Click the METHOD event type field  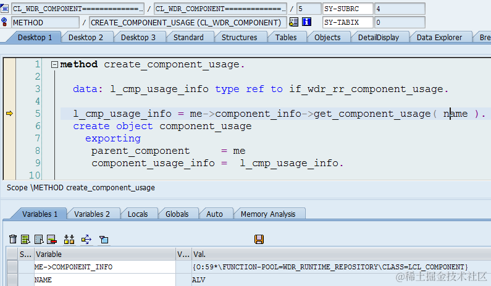tap(46, 22)
